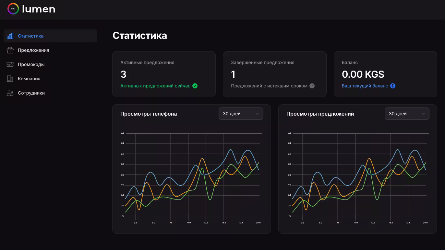Click the completed offers count 1
The image size is (445, 250).
[233, 74]
